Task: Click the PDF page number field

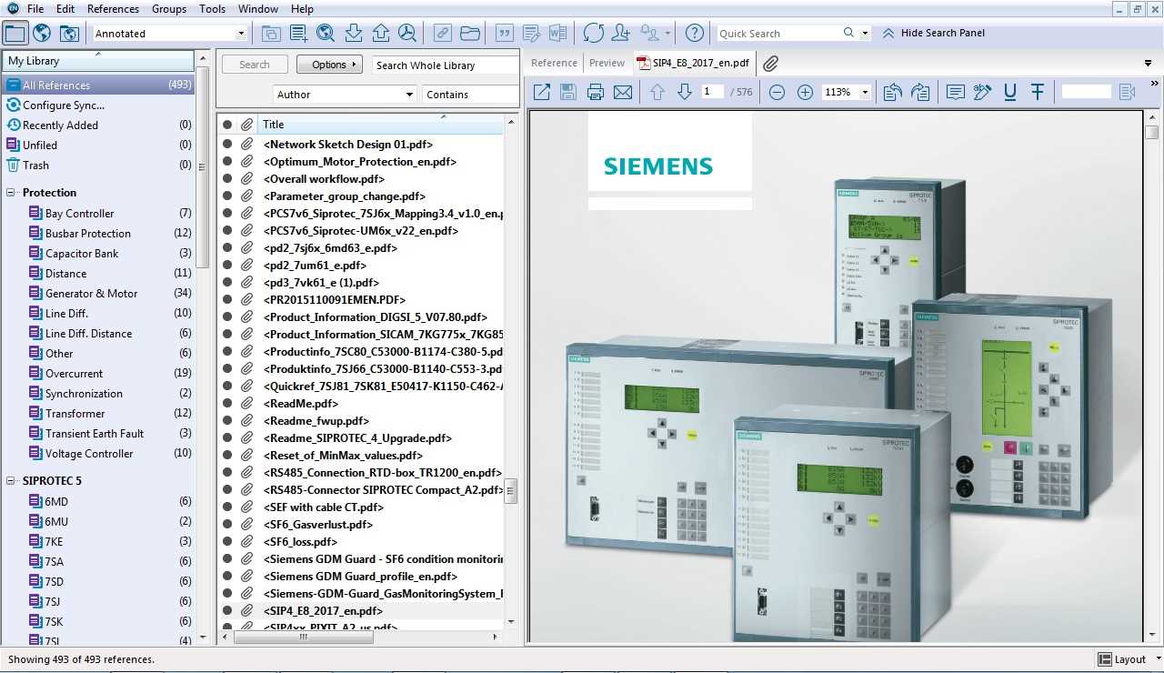Action: click(713, 92)
